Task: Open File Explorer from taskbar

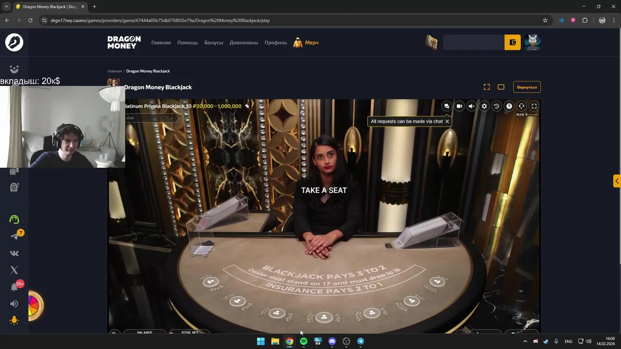Action: tap(275, 341)
